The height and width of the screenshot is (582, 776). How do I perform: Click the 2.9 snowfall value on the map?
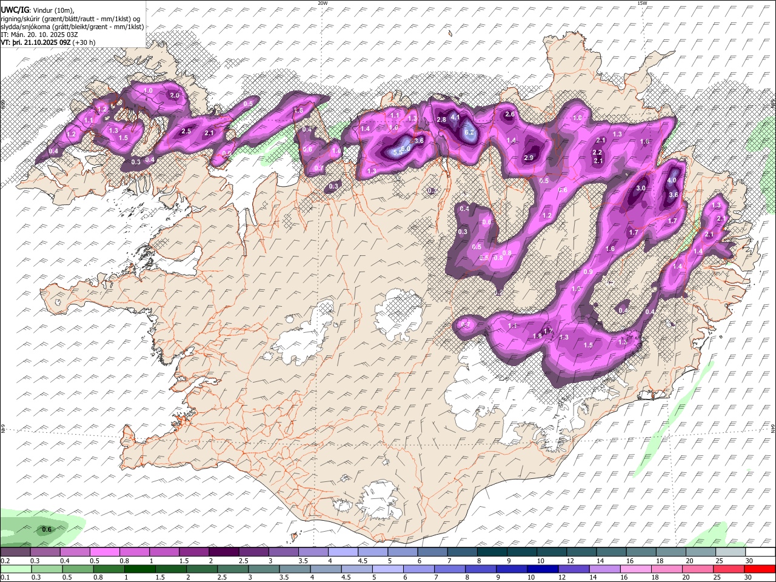(x=528, y=158)
